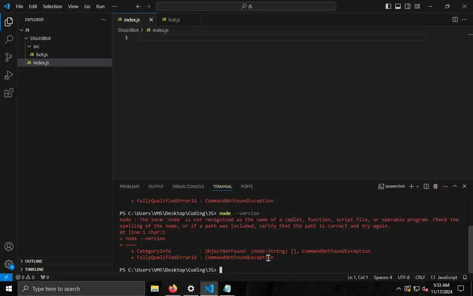Open the Edit menu
The width and height of the screenshot is (473, 296).
click(x=33, y=6)
